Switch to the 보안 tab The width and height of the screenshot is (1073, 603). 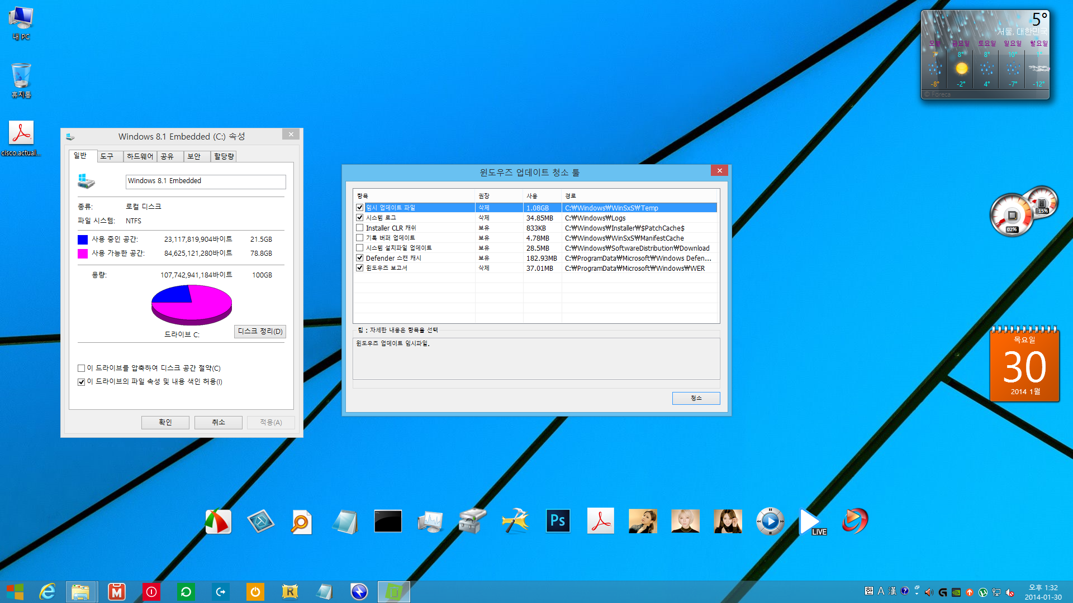pyautogui.click(x=197, y=157)
